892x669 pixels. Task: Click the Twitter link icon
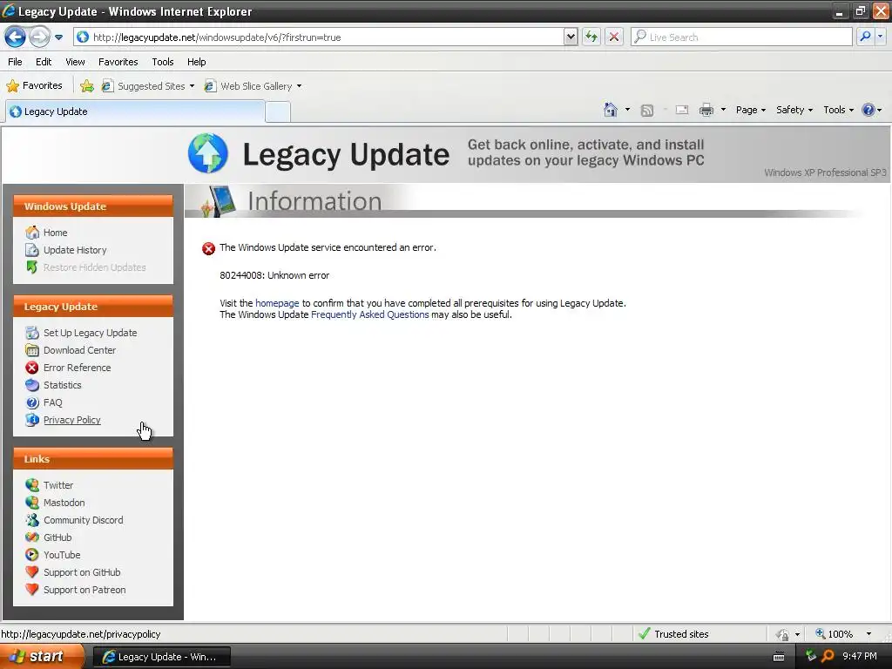tap(32, 485)
